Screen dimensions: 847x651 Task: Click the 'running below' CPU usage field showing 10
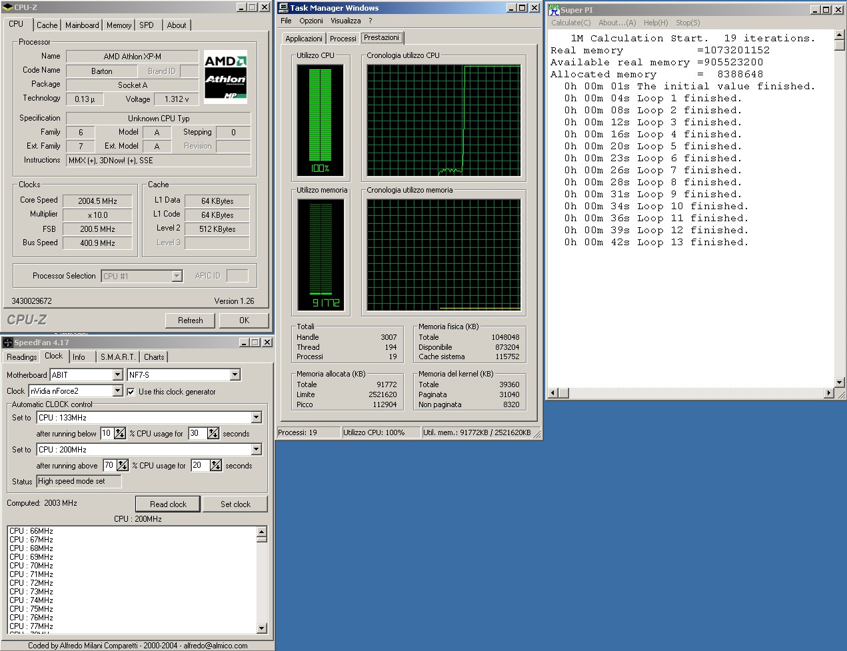(107, 433)
